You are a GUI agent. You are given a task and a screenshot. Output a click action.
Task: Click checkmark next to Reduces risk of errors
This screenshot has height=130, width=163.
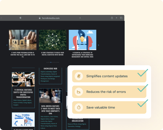[143, 88]
